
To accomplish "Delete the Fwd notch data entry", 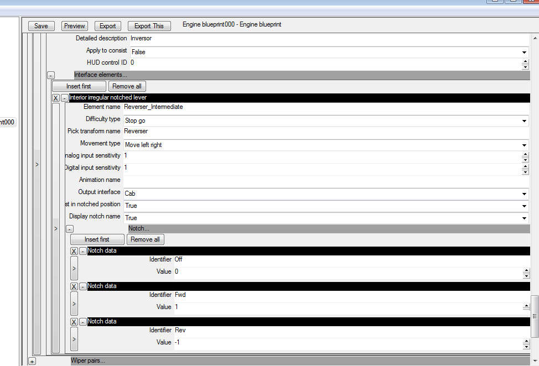I will [74, 286].
